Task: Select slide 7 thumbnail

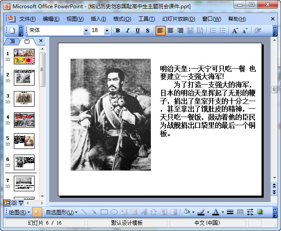Action: 24,184
